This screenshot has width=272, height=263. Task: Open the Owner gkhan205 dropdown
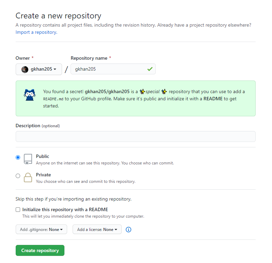click(x=39, y=69)
